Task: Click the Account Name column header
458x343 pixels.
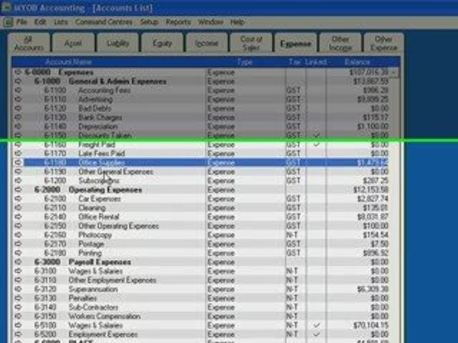Action: click(68, 62)
